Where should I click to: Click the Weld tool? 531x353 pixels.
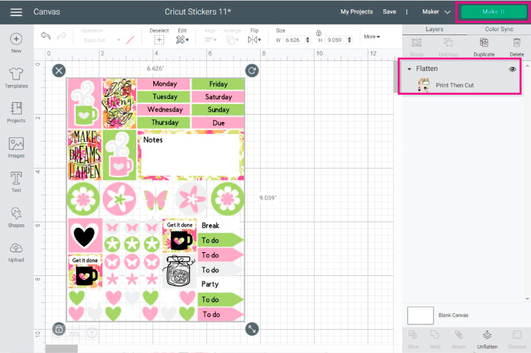(x=435, y=340)
